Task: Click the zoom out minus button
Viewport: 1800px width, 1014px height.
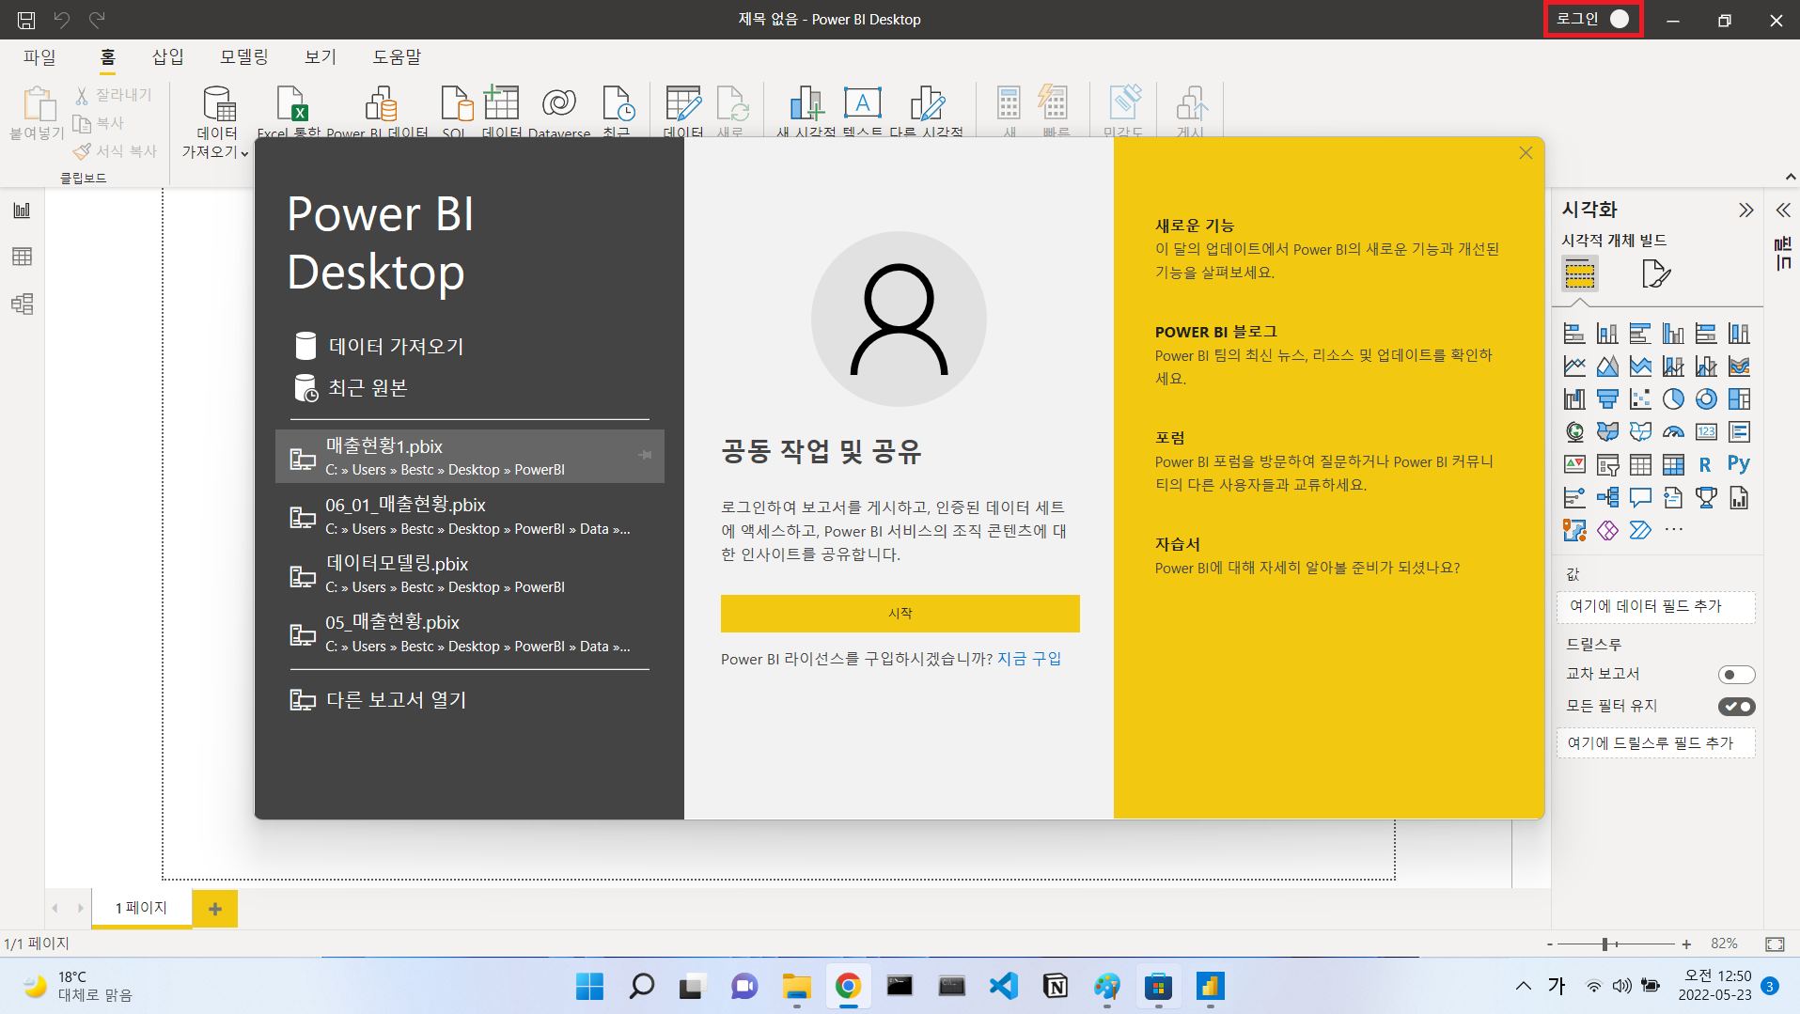Action: point(1550,944)
